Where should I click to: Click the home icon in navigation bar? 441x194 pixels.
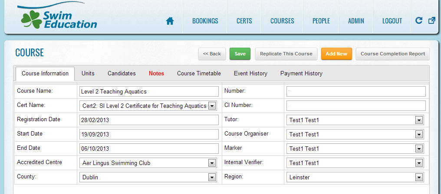pos(170,21)
